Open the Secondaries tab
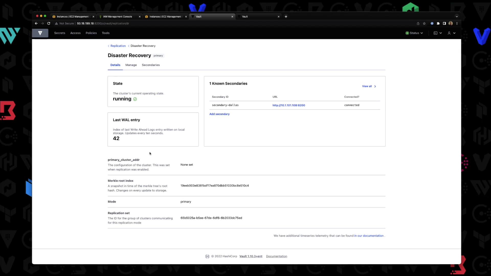491x276 pixels. pyautogui.click(x=151, y=65)
